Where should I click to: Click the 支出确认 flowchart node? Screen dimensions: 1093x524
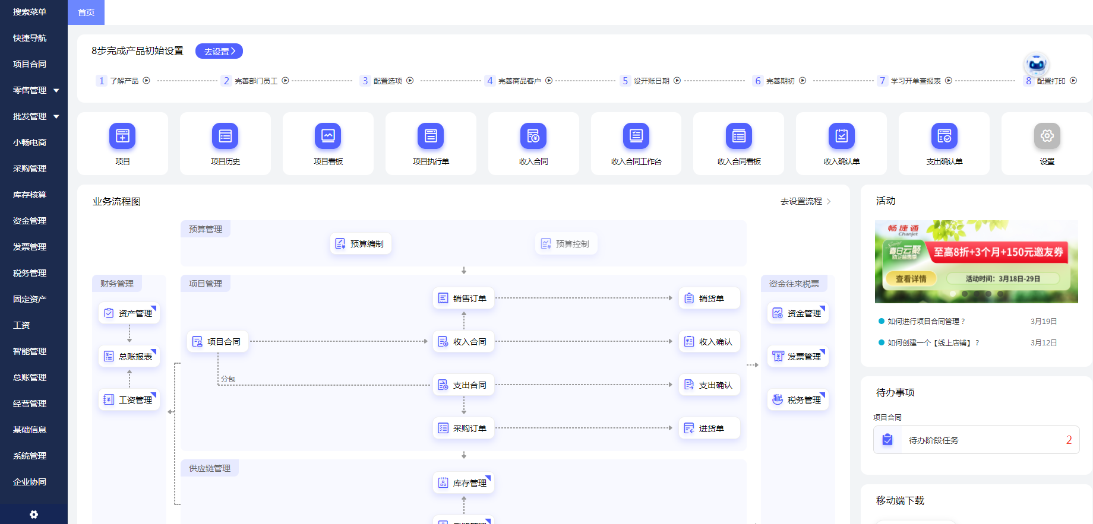click(709, 385)
